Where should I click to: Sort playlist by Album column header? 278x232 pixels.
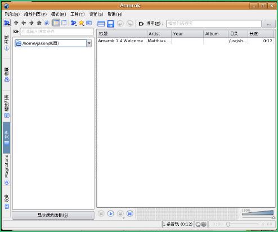[216, 34]
